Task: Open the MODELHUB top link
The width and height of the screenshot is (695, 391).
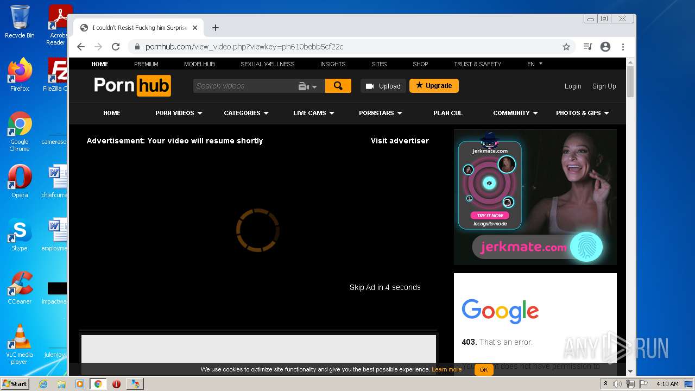Action: click(199, 64)
